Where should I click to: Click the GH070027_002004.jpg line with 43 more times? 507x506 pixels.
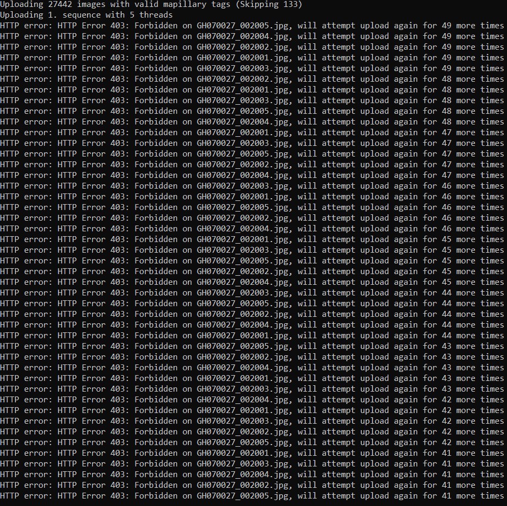click(x=252, y=368)
